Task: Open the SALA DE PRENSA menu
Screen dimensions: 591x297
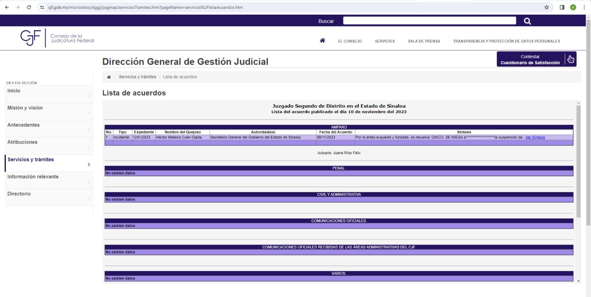Action: [424, 41]
